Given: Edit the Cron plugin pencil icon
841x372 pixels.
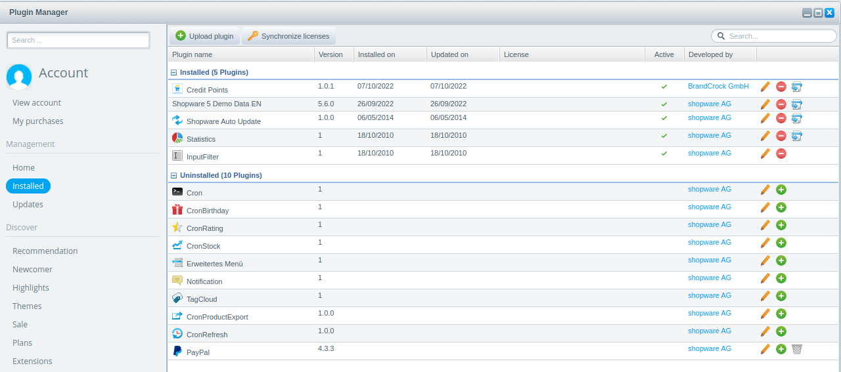Looking at the screenshot, I should 765,190.
